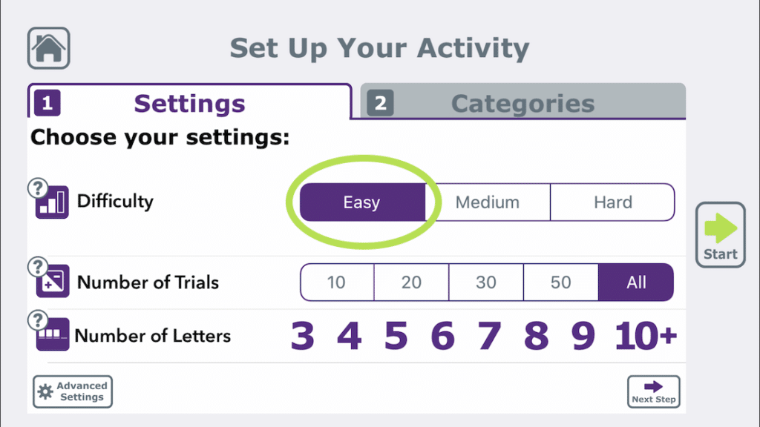Screen dimensions: 760x427
Task: Select Medium difficulty
Action: pyautogui.click(x=491, y=202)
